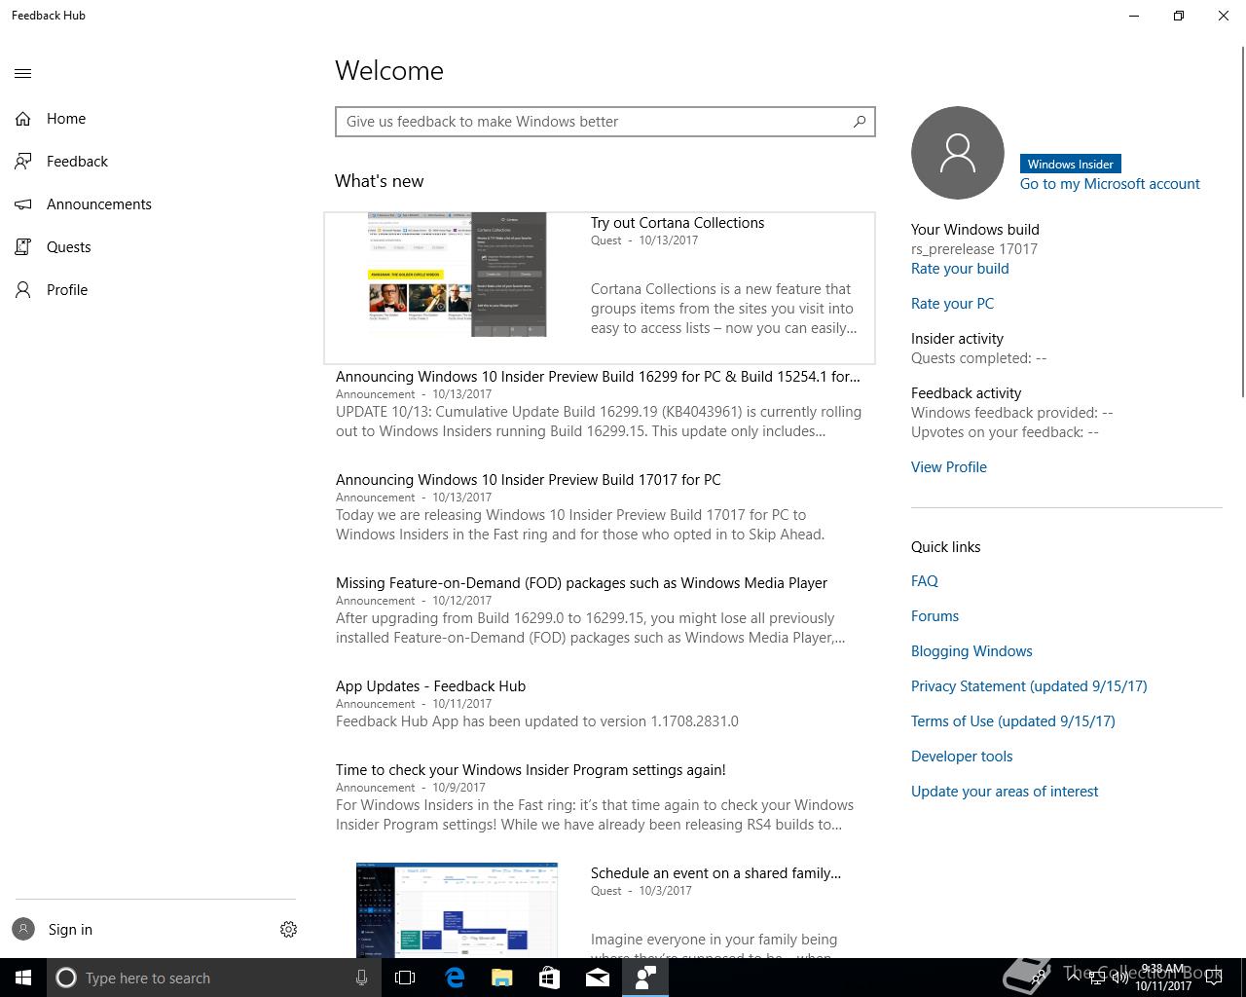Image resolution: width=1246 pixels, height=997 pixels.
Task: Click Sign in at sidebar bottom
Action: (70, 930)
